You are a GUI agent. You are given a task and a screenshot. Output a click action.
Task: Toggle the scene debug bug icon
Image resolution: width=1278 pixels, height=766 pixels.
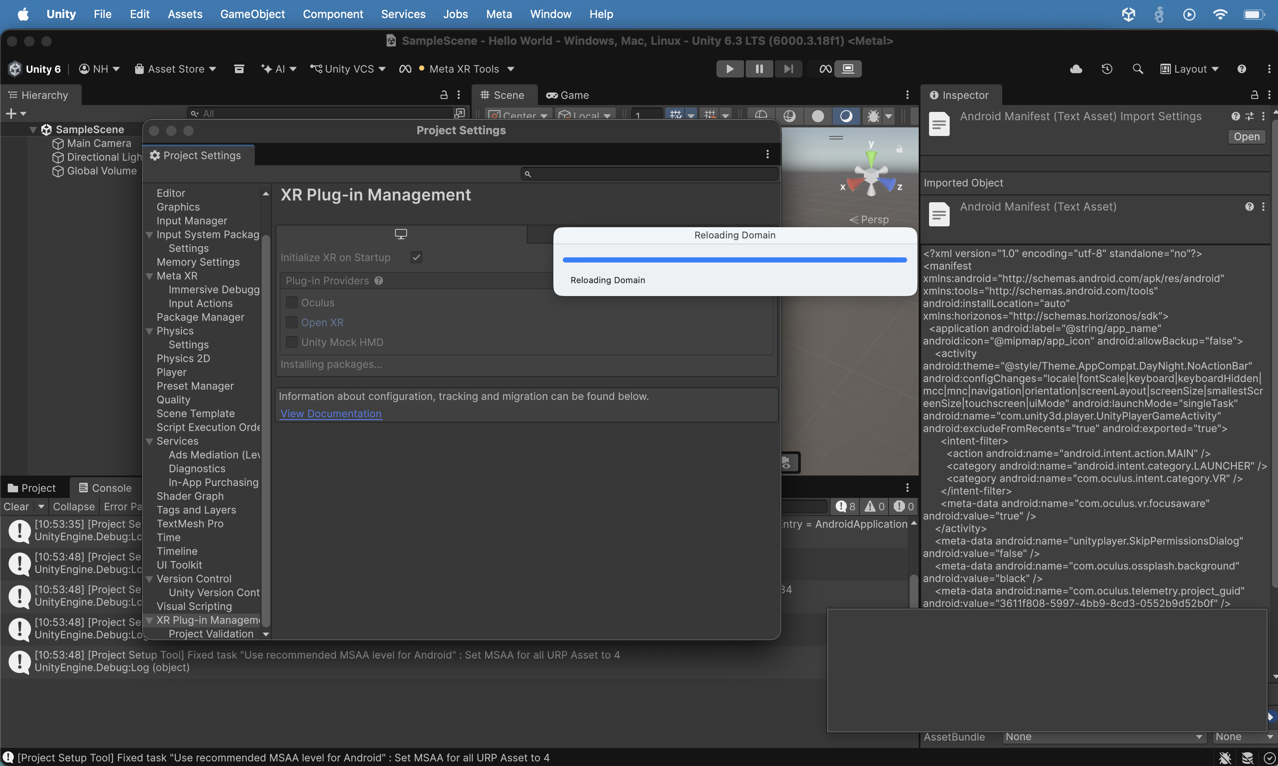coord(874,116)
